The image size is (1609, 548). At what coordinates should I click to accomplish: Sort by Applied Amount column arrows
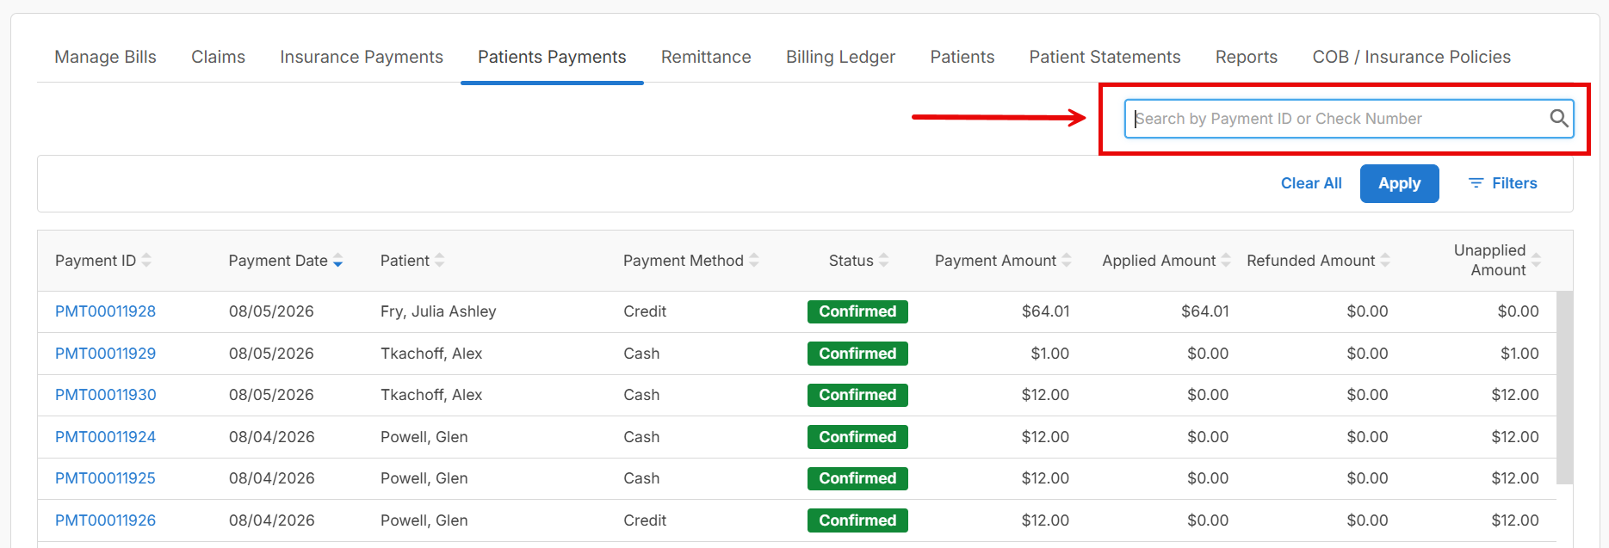(1226, 260)
